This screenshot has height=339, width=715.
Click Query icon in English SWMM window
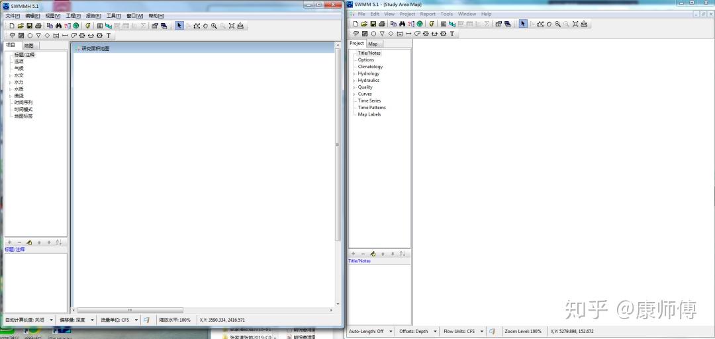click(x=411, y=24)
